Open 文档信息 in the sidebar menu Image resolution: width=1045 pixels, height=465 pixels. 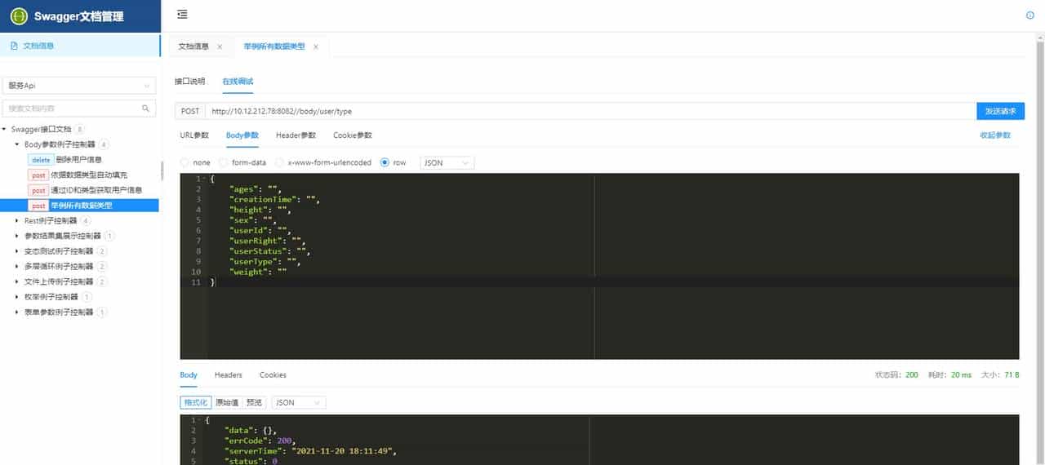80,46
